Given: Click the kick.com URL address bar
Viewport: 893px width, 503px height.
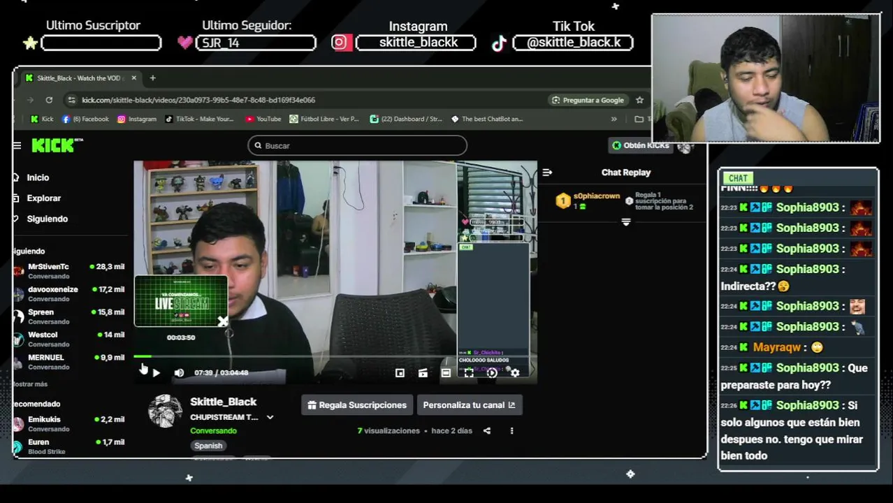Looking at the screenshot, I should (x=198, y=100).
